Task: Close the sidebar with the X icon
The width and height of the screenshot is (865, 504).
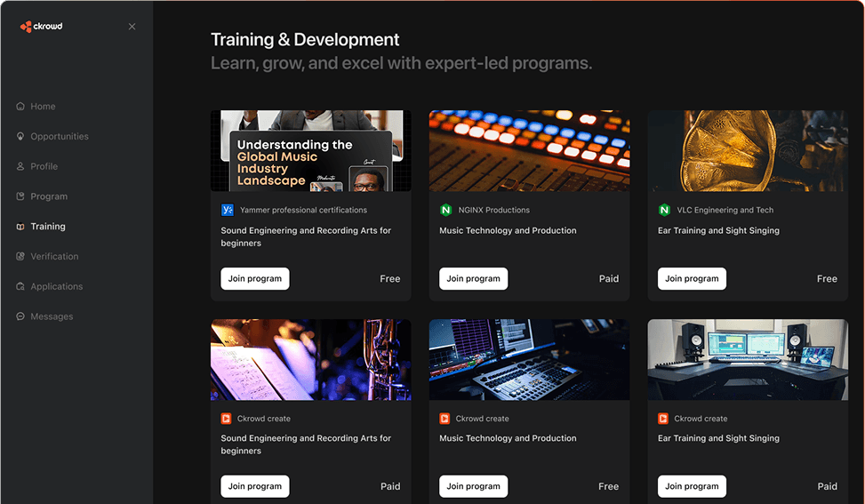Action: point(132,27)
